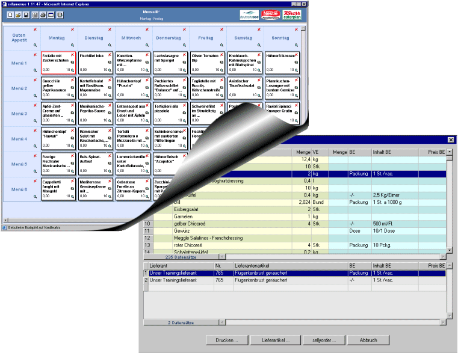This screenshot has width=458, height=353.
Task: Click the Drucken ... button
Action: [x=227, y=340]
